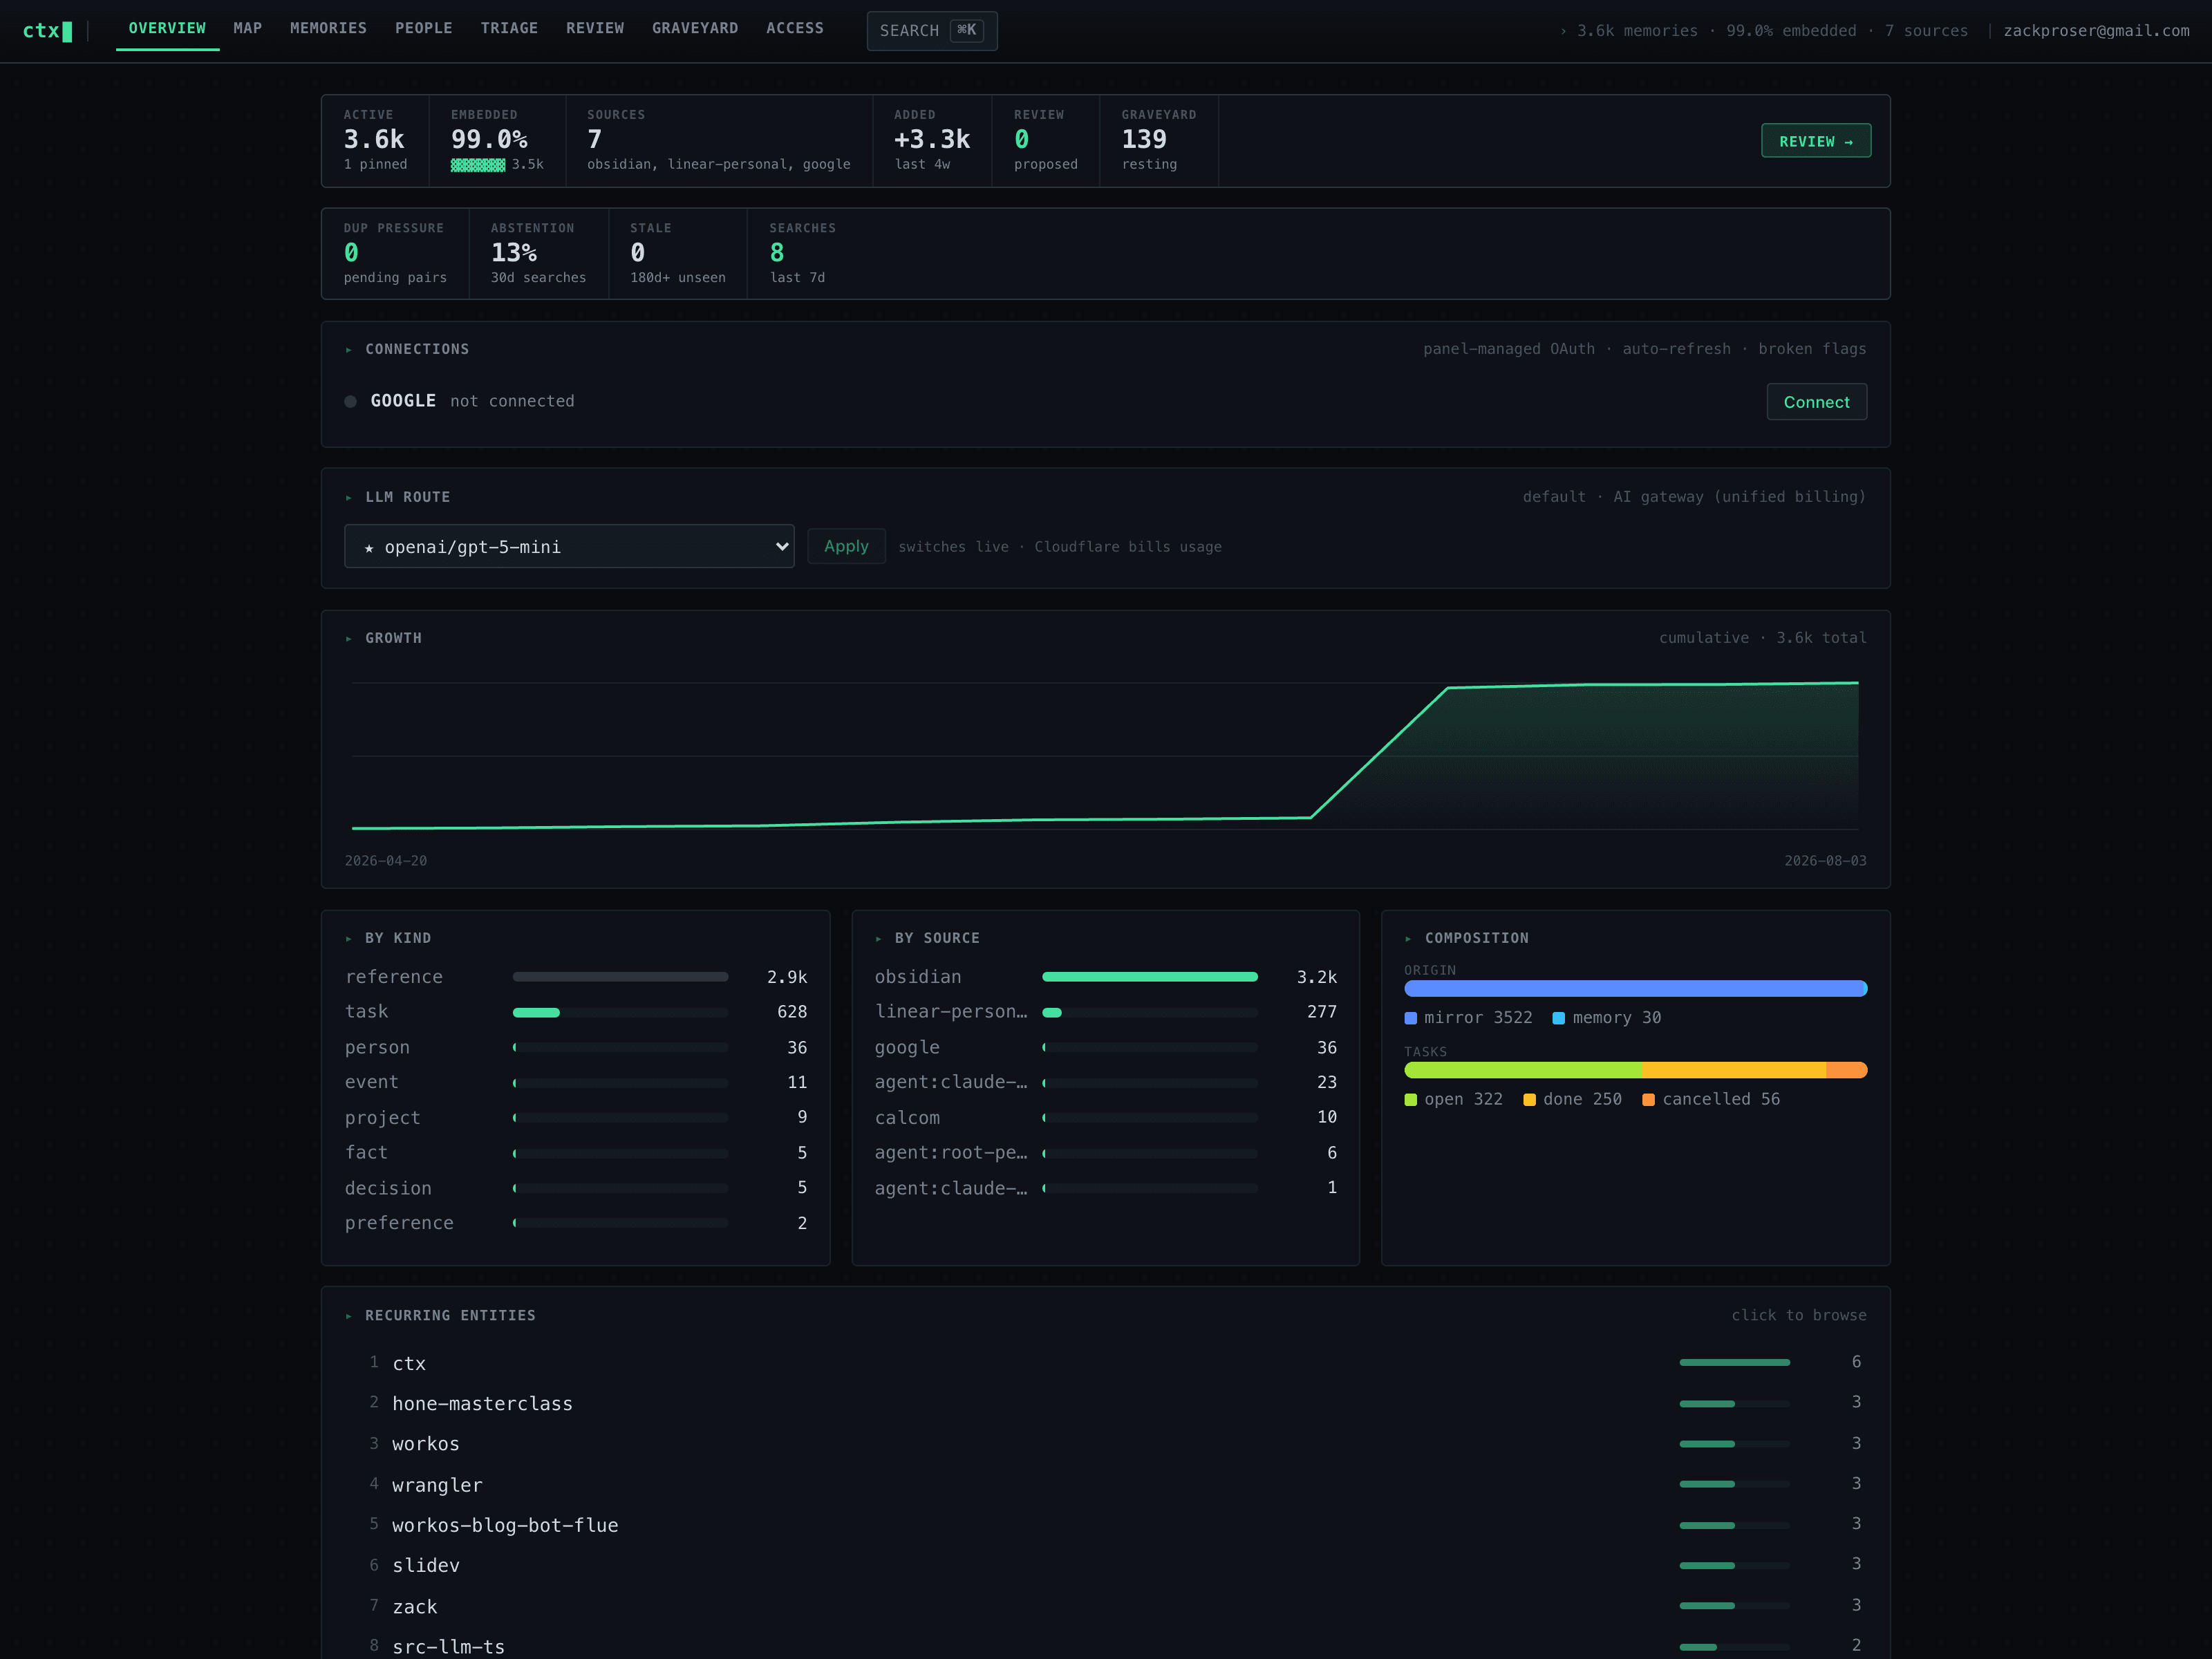Connect the Google account
This screenshot has height=1659, width=2212.
[1816, 402]
